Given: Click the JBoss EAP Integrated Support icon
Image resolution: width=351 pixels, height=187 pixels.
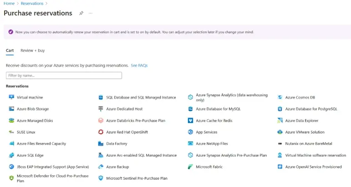Looking at the screenshot, I should (11, 167).
